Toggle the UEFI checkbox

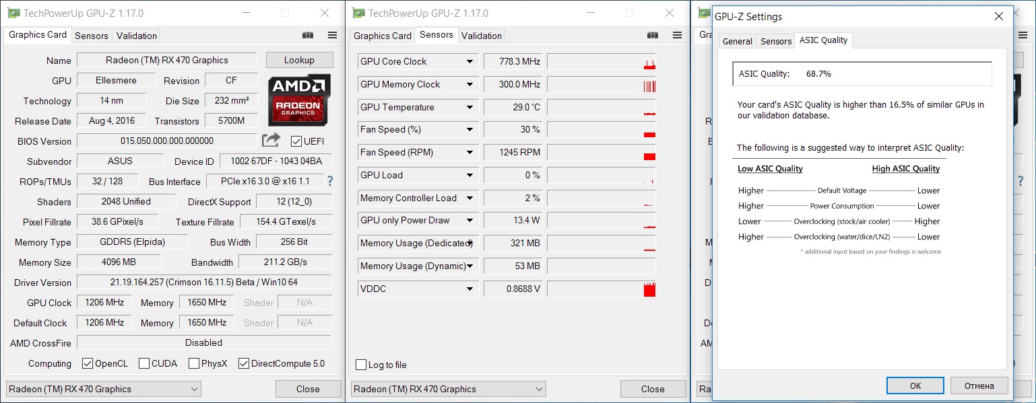(x=296, y=141)
